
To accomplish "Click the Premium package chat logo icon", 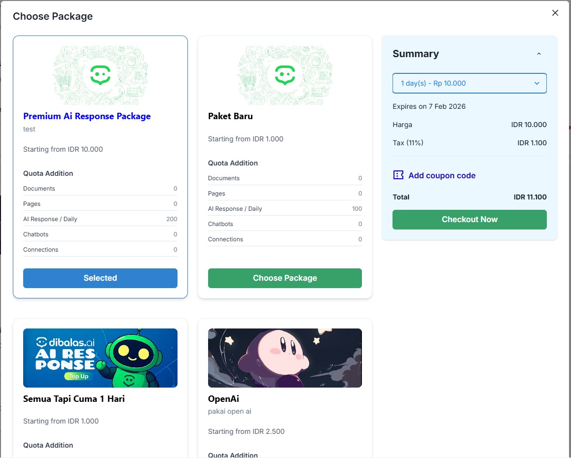I will [x=100, y=75].
